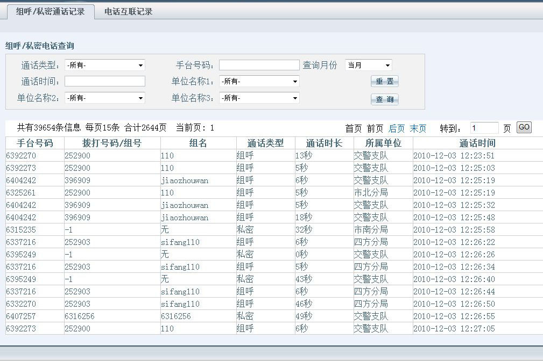The image size is (543, 361).
Task: Switch to the 电话互联记录 tab
Action: [128, 11]
